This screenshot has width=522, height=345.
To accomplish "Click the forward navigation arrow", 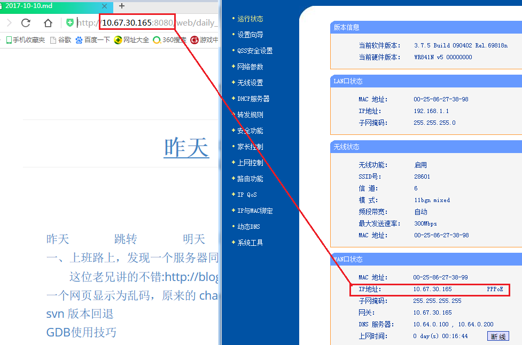I will pyautogui.click(x=8, y=22).
